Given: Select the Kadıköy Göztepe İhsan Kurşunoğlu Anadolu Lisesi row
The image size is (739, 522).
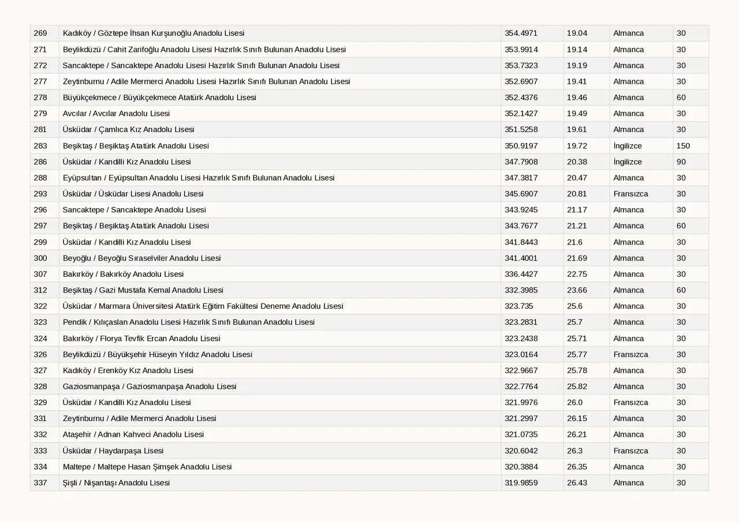Looking at the screenshot, I should [369, 33].
